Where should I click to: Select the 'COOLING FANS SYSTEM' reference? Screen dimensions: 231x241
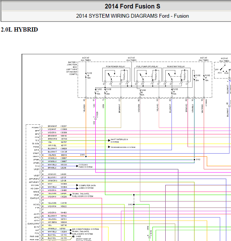pyautogui.click(x=85, y=166)
